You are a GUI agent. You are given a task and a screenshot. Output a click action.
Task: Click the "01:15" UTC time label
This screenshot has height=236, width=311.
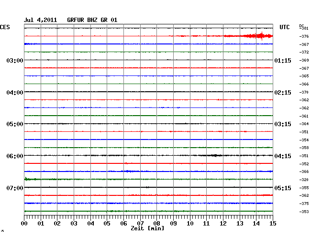(x=283, y=60)
